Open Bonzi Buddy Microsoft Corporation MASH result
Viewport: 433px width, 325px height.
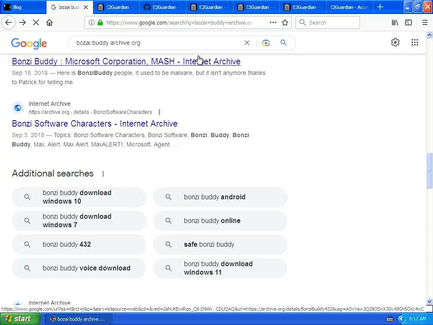coord(126,61)
